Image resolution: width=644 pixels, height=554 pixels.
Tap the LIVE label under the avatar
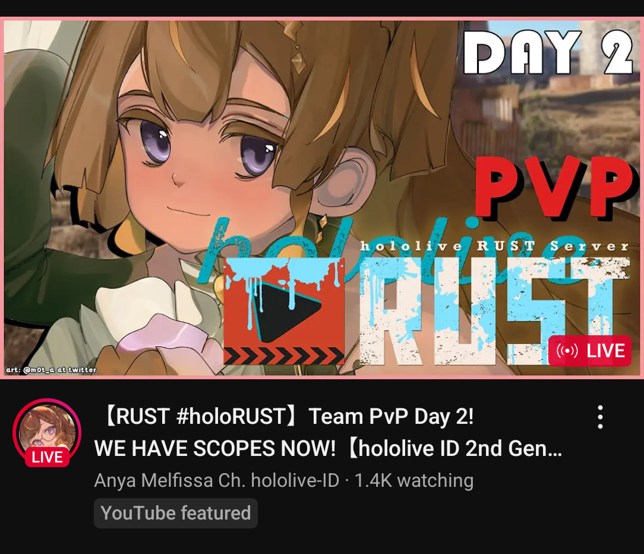point(48,458)
